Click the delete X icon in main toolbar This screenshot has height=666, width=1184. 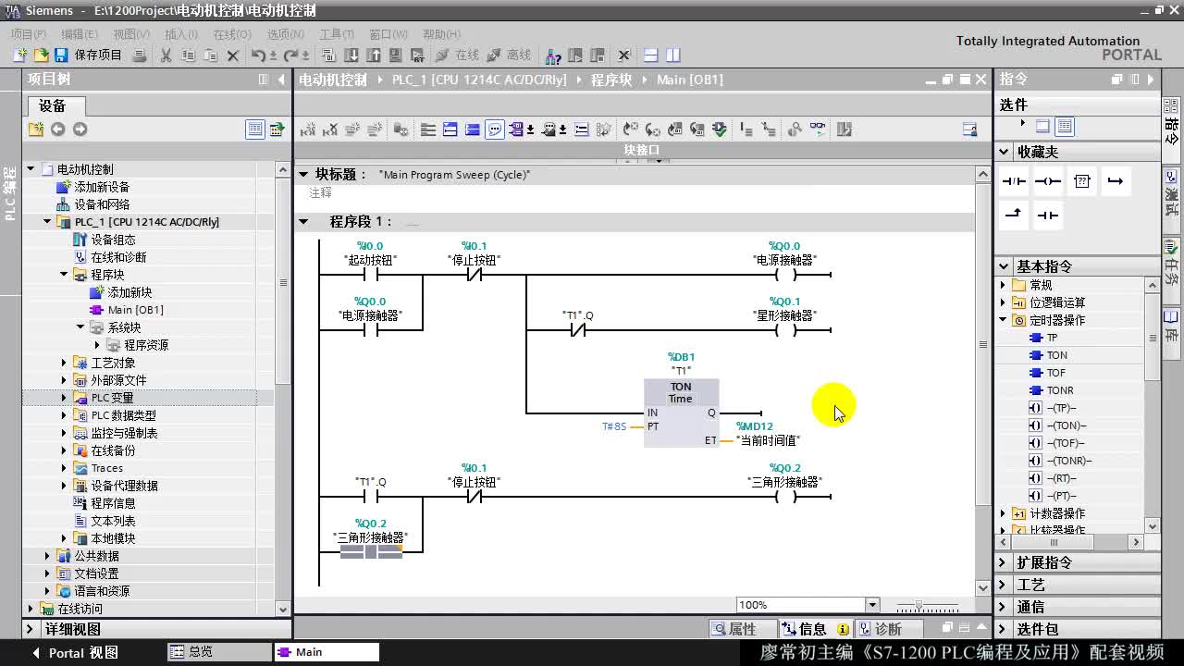point(233,55)
